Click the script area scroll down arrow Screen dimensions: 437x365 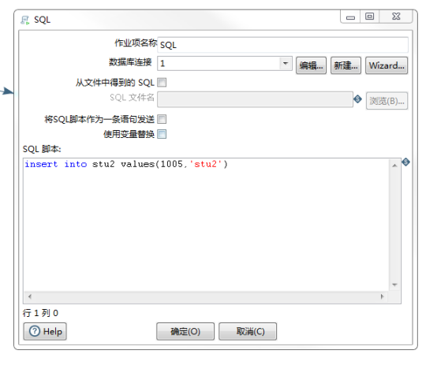(394, 285)
